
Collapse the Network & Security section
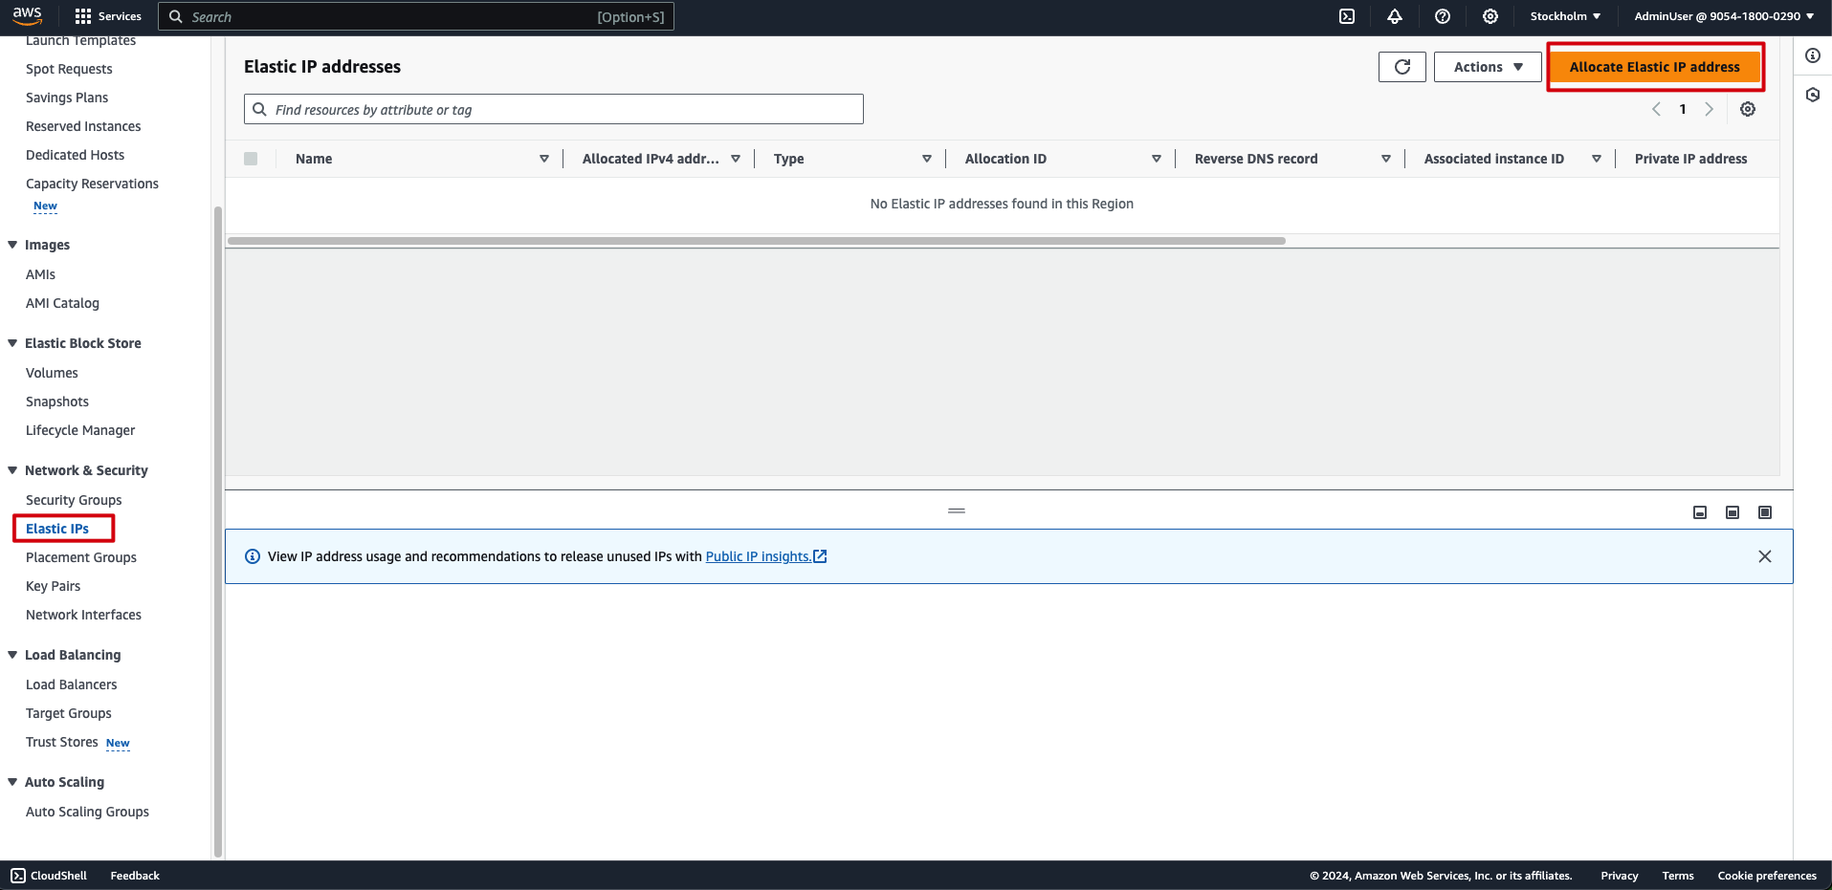tap(13, 470)
